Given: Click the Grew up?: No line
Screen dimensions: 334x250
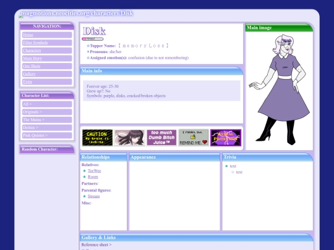Looking at the screenshot, I should pos(98,91).
